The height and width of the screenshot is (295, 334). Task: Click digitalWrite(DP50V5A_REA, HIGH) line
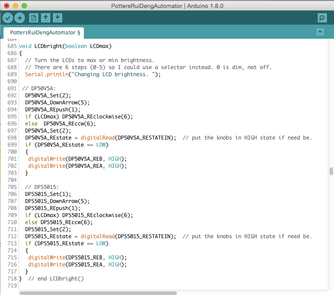(x=78, y=166)
